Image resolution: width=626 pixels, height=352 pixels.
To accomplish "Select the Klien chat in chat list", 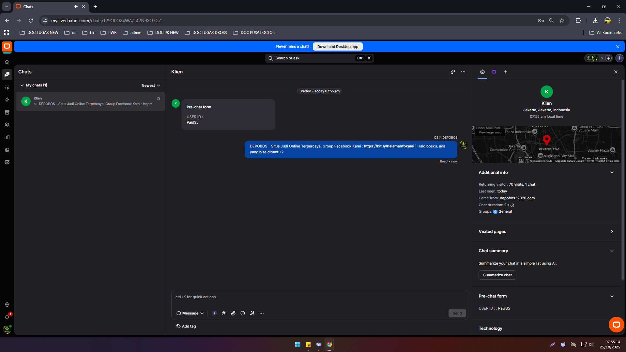I will tap(90, 101).
